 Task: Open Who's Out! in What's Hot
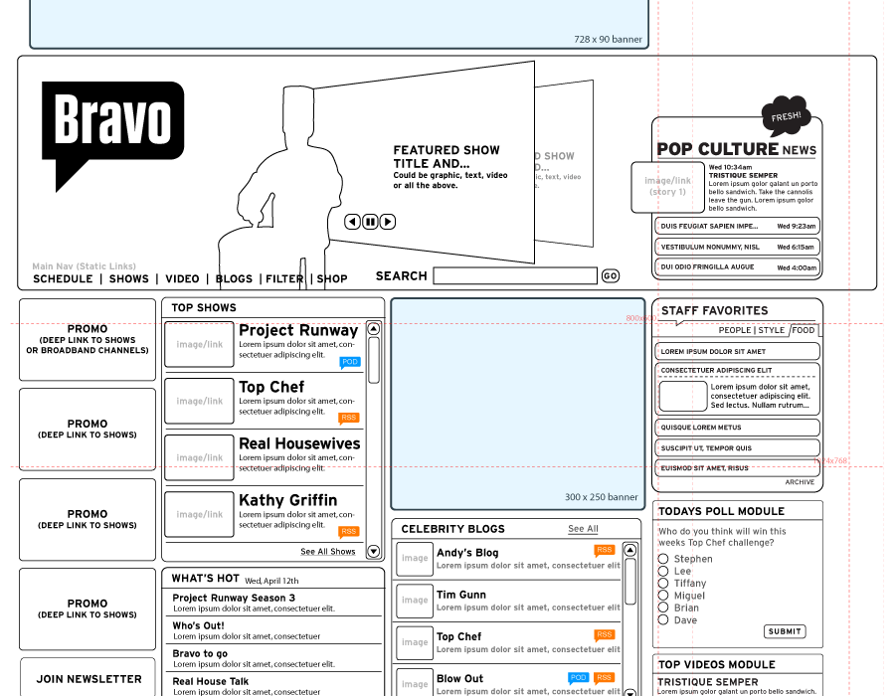coord(198,625)
